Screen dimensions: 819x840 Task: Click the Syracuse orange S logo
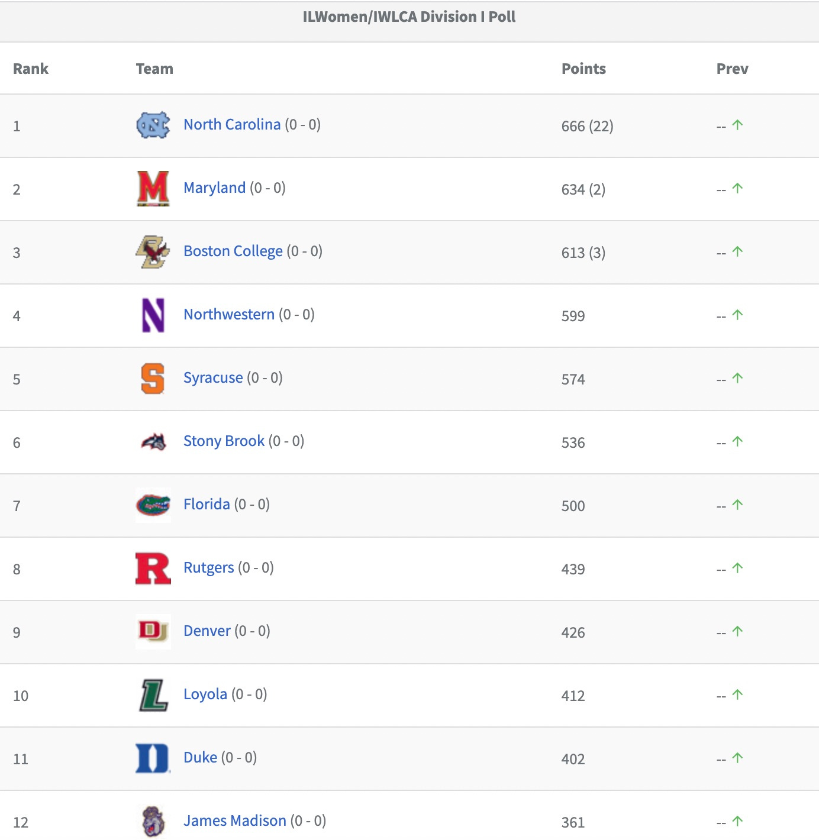point(153,379)
